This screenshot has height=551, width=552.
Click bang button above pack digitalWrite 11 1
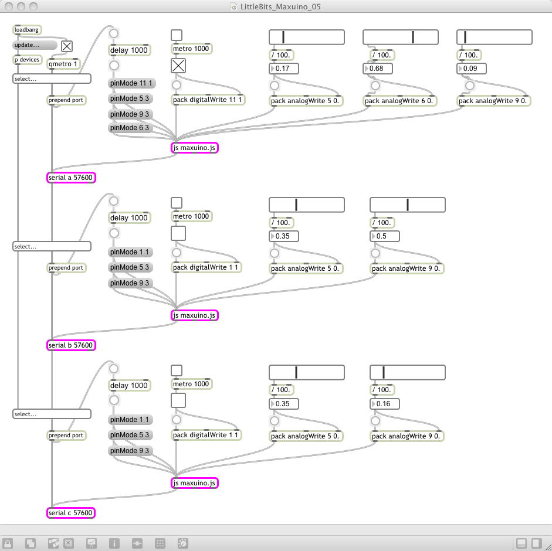click(177, 85)
